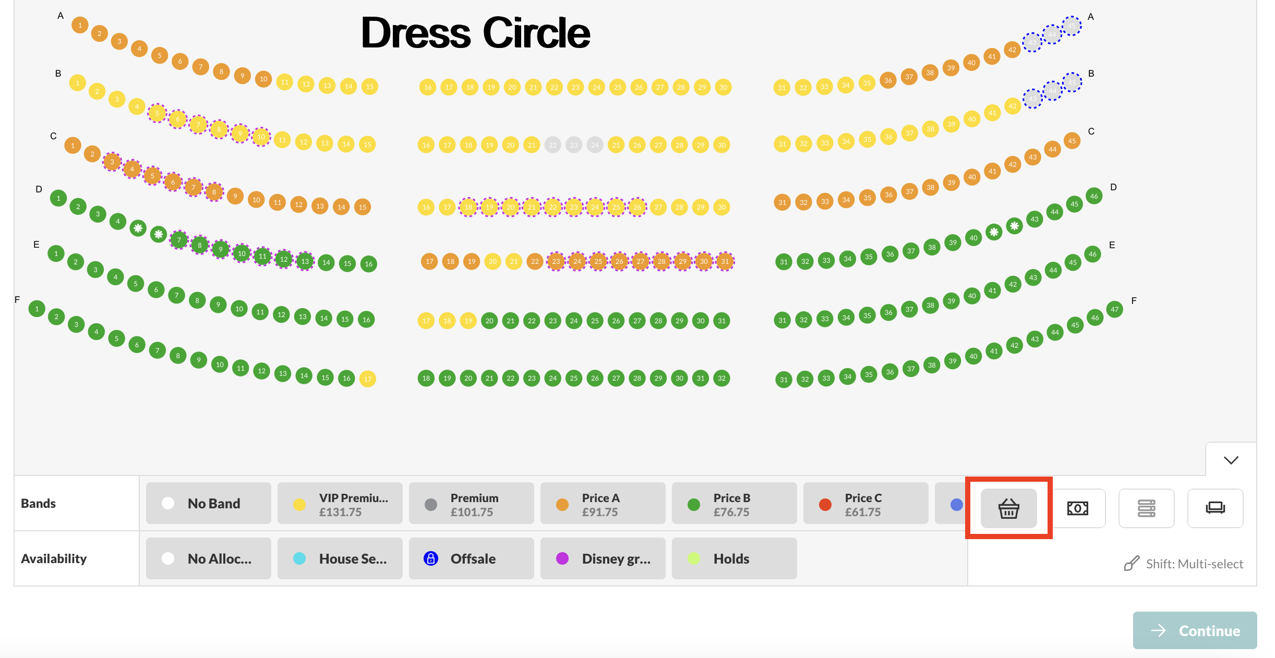The image size is (1275, 658).
Task: Click the Continue button
Action: pos(1195,630)
